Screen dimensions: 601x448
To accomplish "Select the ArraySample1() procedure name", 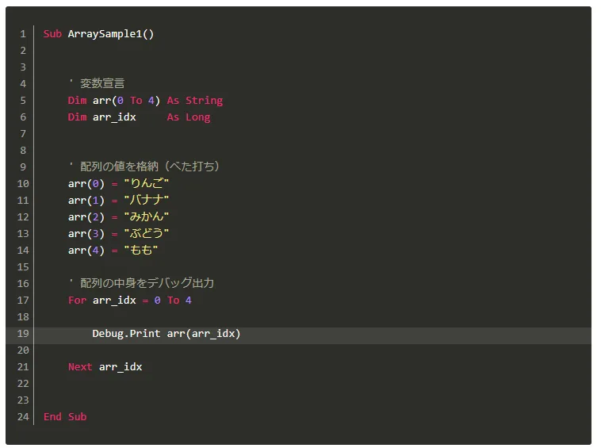I will 111,34.
